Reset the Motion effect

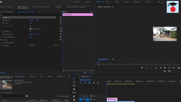(61, 17)
